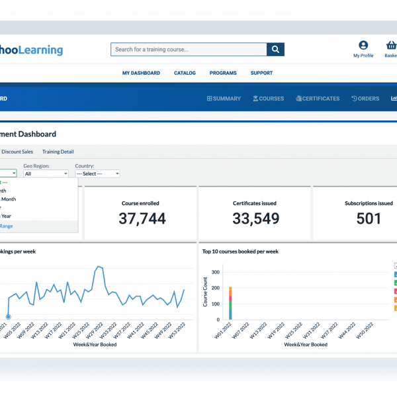Open My Profile icon

(x=363, y=46)
